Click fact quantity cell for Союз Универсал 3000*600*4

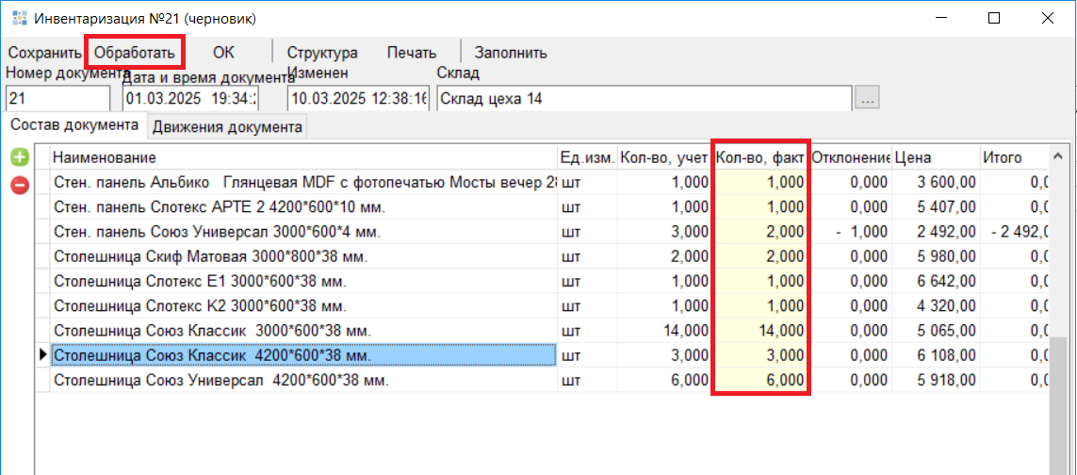click(759, 231)
